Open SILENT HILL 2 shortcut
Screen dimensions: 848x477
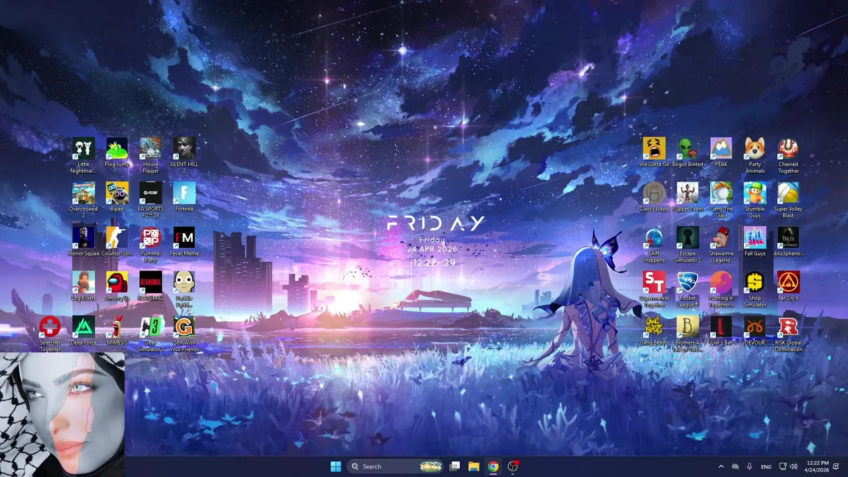click(184, 155)
